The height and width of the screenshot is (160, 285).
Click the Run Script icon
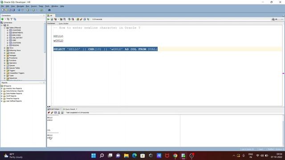tap(52, 19)
